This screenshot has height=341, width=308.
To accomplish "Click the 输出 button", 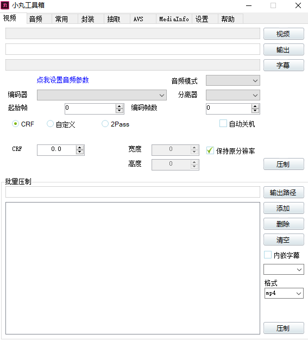I will tap(284, 49).
